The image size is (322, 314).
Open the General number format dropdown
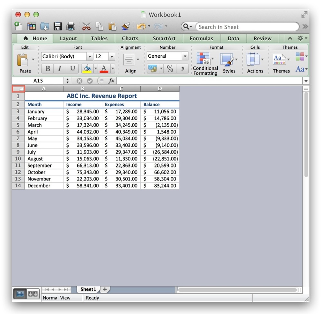click(x=185, y=56)
